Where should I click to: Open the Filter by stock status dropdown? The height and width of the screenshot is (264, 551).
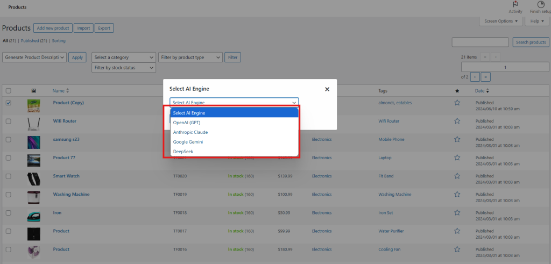124,68
